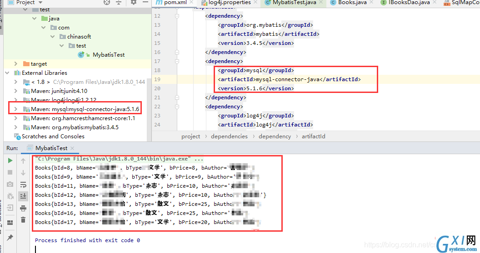Click the Down the Stack Trace arrow
Screen dimensions: 480x253
pos(23,173)
